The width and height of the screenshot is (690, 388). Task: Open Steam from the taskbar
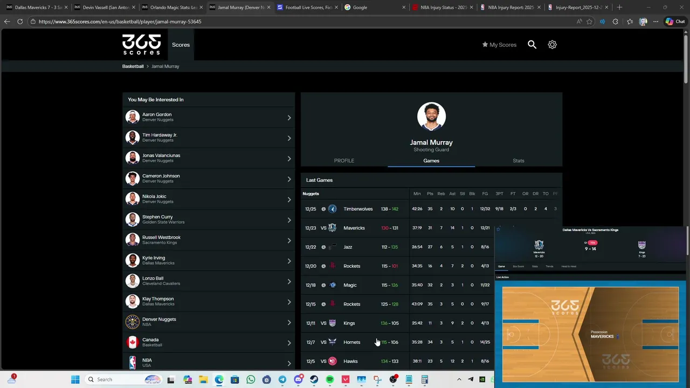pos(314,379)
